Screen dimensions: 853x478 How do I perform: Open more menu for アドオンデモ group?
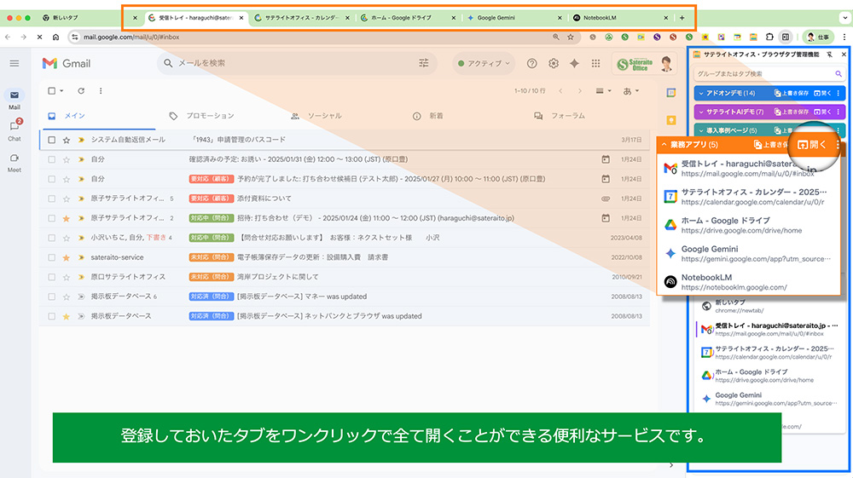838,94
